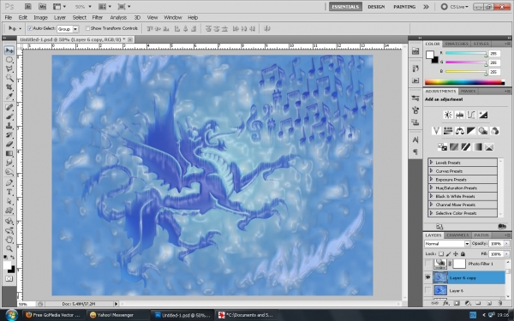Select the Path Selection tool

click(9, 201)
